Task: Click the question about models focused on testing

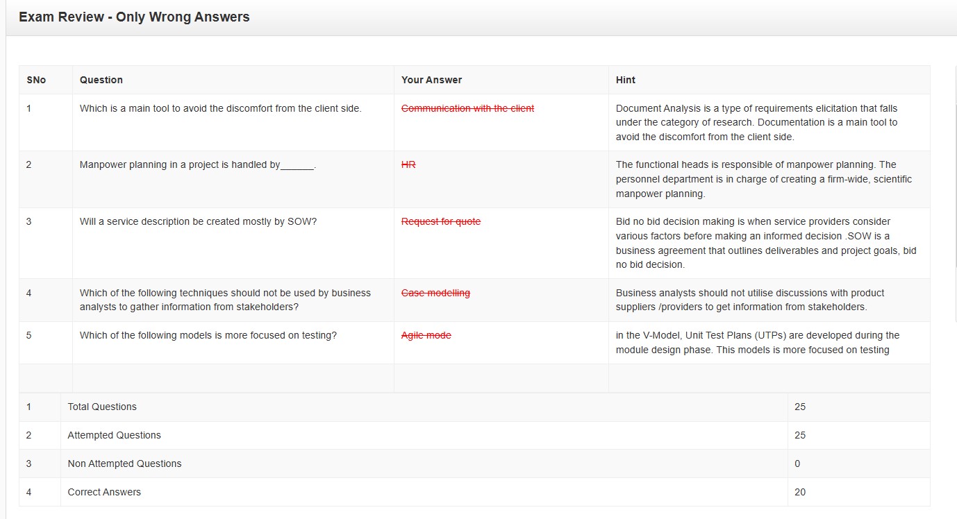Action: [208, 335]
